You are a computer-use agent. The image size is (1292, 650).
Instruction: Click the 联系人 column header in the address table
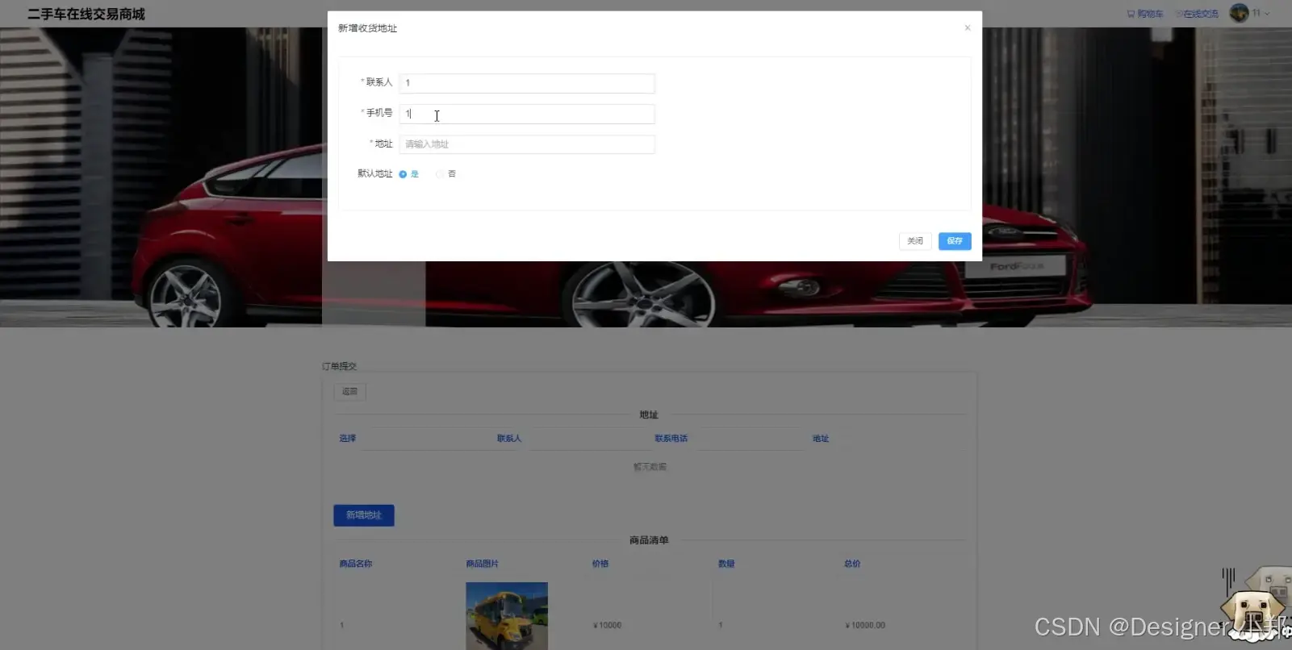click(509, 439)
